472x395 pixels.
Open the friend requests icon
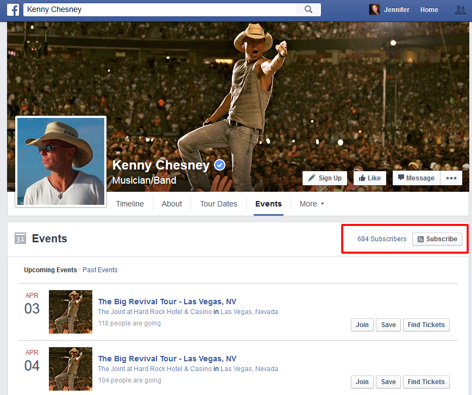tap(460, 10)
